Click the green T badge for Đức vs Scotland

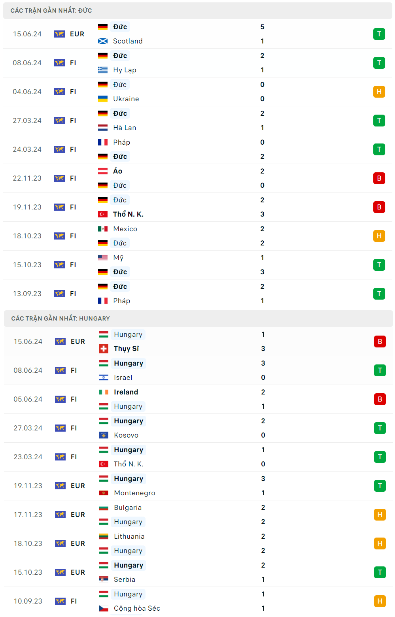pyautogui.click(x=379, y=34)
